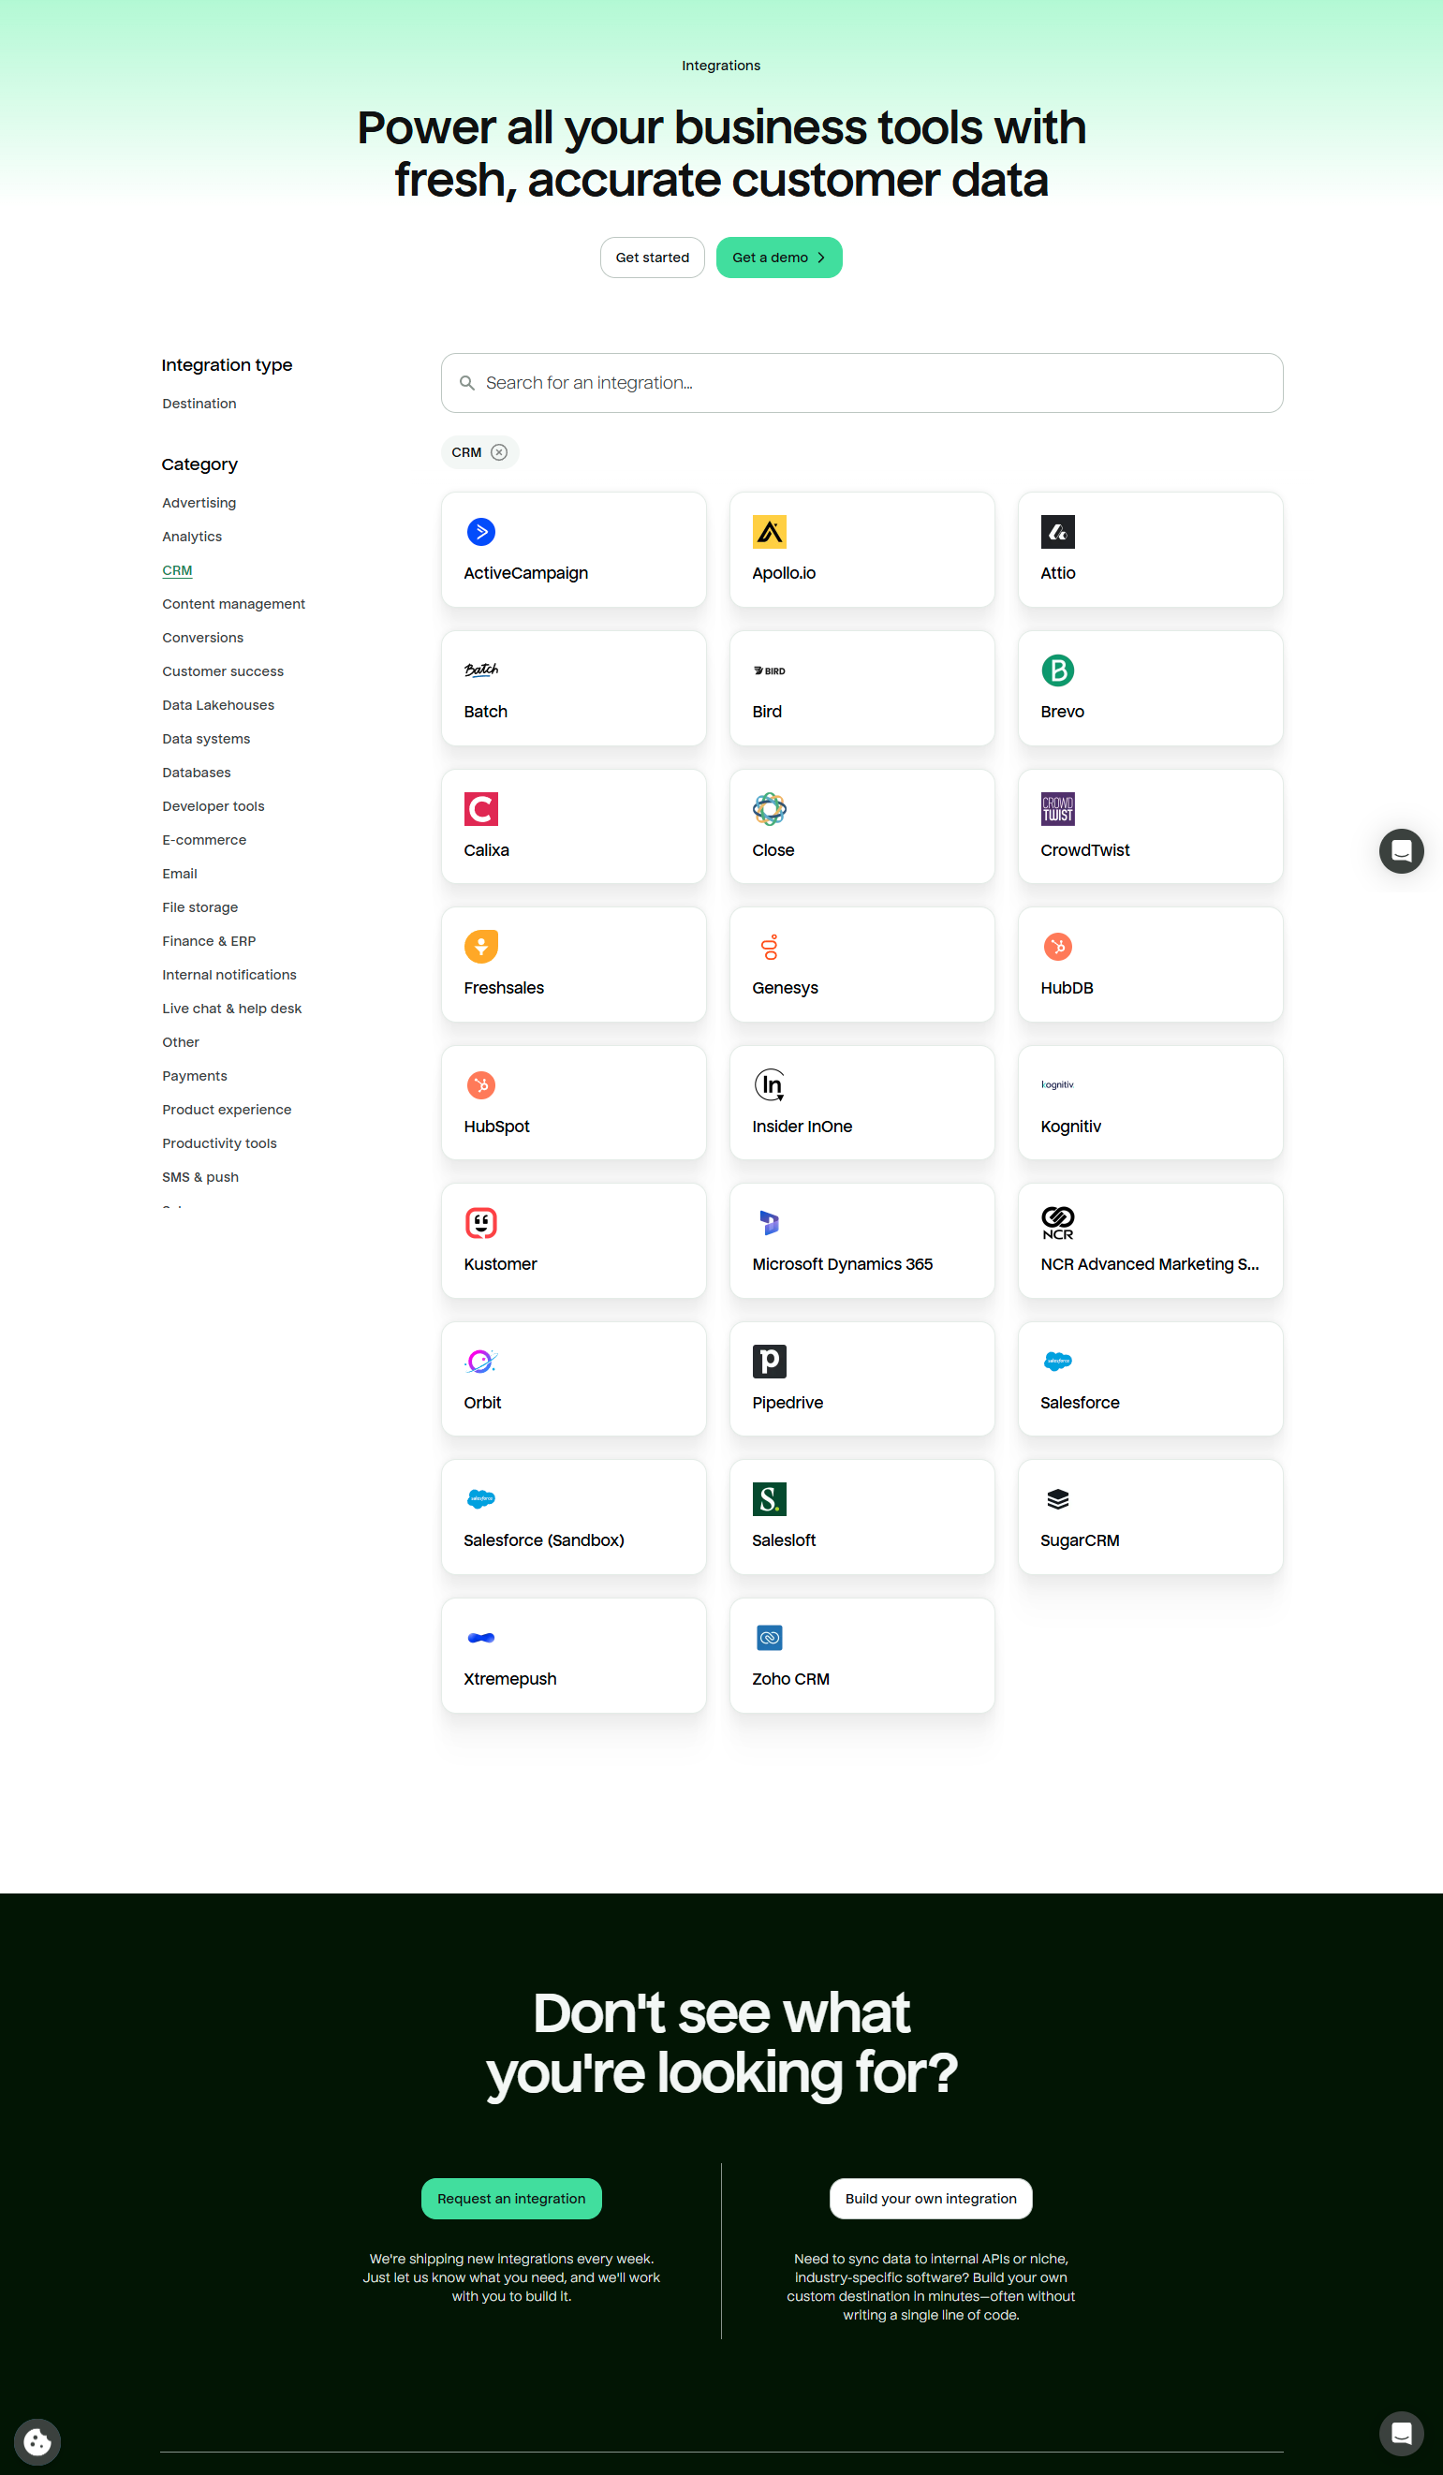Viewport: 1443px width, 2475px height.
Task: Select the E-commerce category
Action: [204, 840]
